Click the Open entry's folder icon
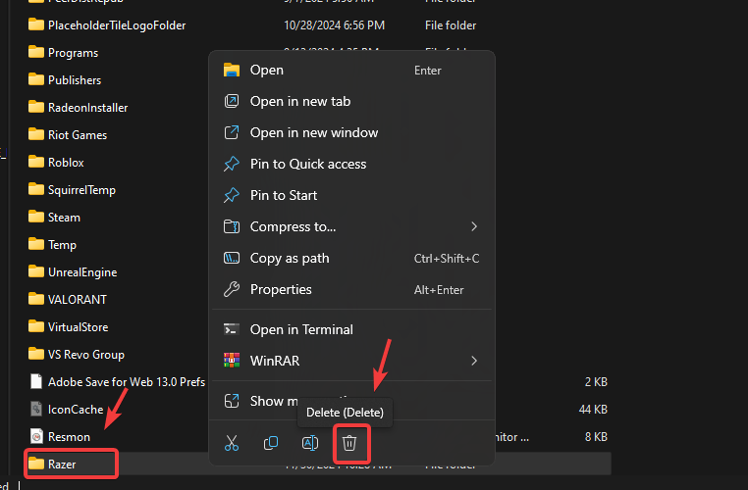Image resolution: width=748 pixels, height=490 pixels. [x=232, y=70]
